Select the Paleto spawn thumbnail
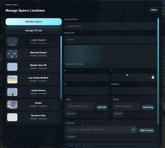The image size is (165, 148). (12, 104)
